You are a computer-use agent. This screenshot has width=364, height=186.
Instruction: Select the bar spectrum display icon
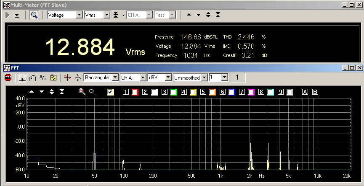tap(22, 77)
